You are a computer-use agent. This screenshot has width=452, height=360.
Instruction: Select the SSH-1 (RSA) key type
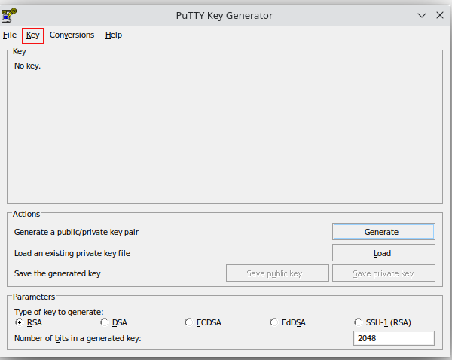[383, 322]
